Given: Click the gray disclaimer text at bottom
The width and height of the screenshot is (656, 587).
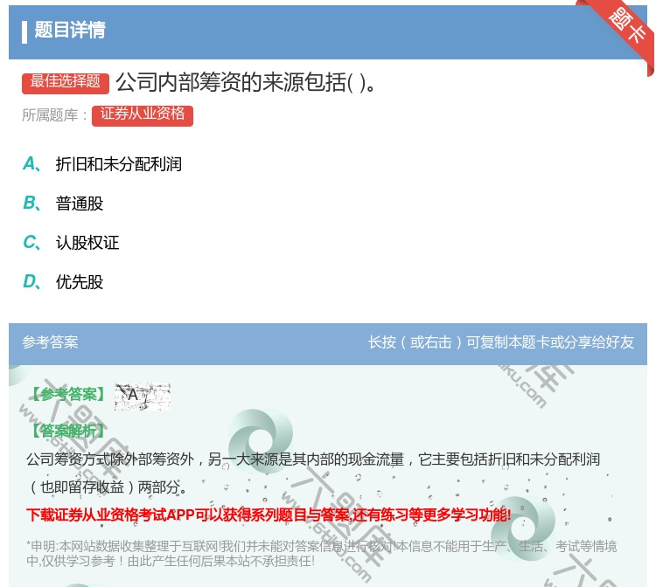Looking at the screenshot, I should tap(321, 553).
